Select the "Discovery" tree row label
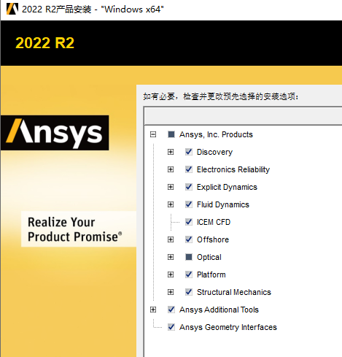This screenshot has width=342, height=357. (214, 152)
